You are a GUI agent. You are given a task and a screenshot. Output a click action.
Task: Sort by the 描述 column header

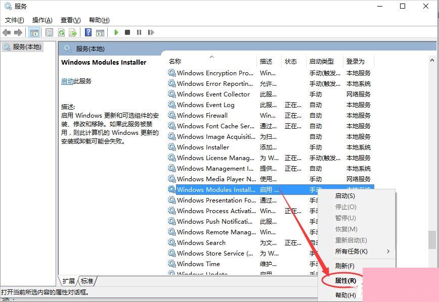click(x=266, y=61)
